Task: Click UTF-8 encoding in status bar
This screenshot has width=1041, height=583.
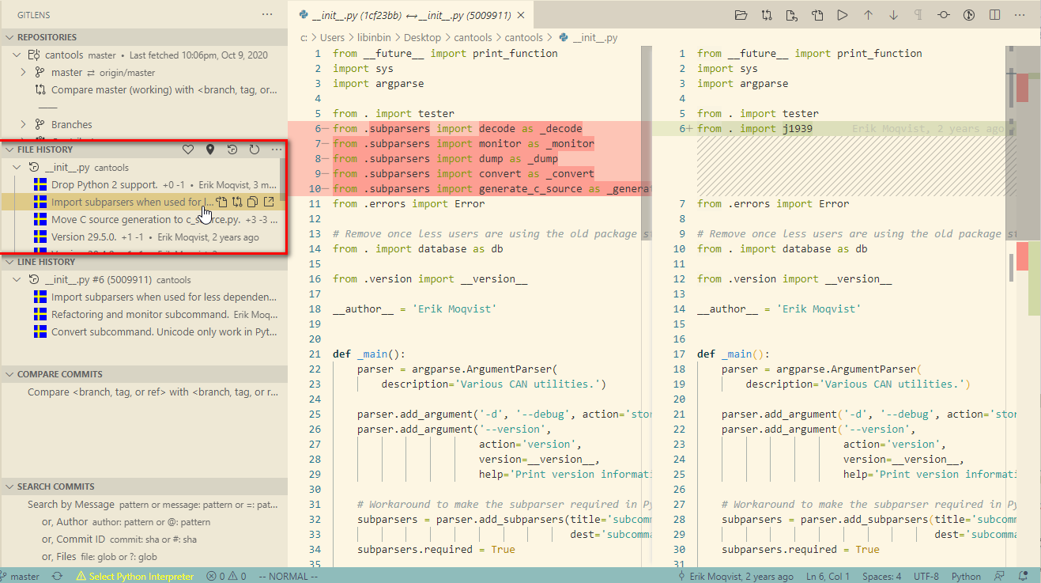Action: (x=926, y=576)
